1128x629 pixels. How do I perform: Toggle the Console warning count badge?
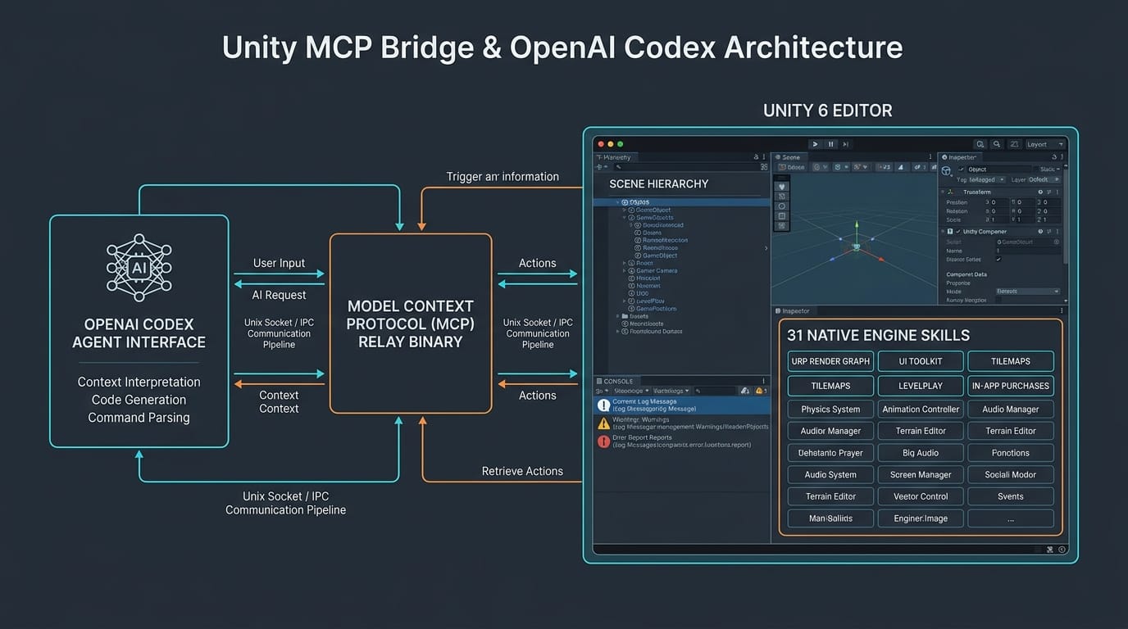click(761, 391)
